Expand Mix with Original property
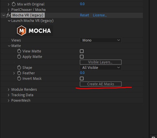 coord(9,4)
